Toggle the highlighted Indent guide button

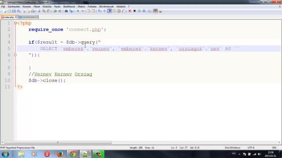(x=109, y=11)
